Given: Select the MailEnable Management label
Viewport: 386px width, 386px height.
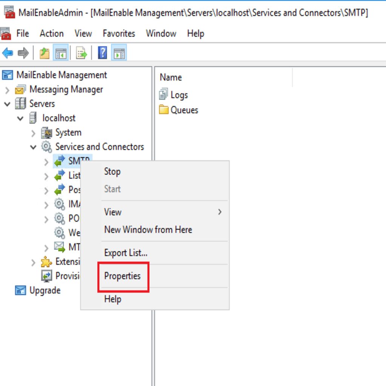Looking at the screenshot, I should click(x=61, y=75).
